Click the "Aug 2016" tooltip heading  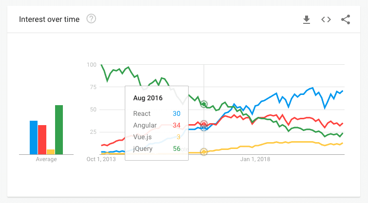click(x=148, y=98)
